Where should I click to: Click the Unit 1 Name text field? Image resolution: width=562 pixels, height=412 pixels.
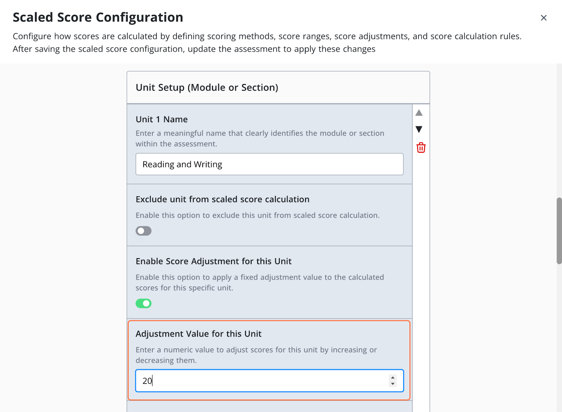tap(269, 164)
